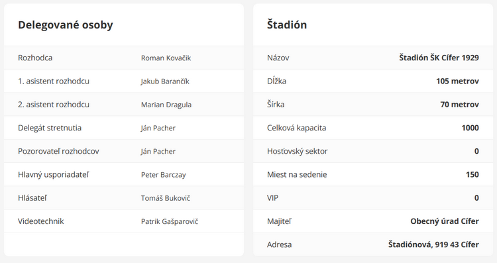Open Marian Dragula's profile name
497x263 pixels.
(x=166, y=105)
